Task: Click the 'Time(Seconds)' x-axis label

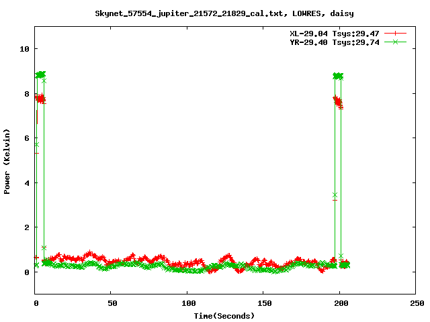Action: click(224, 315)
